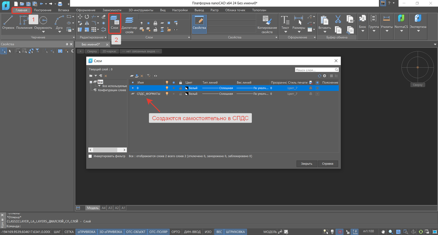Toggle the Инвертировать фильтр checkbox
The image size is (438, 235).
pyautogui.click(x=91, y=156)
